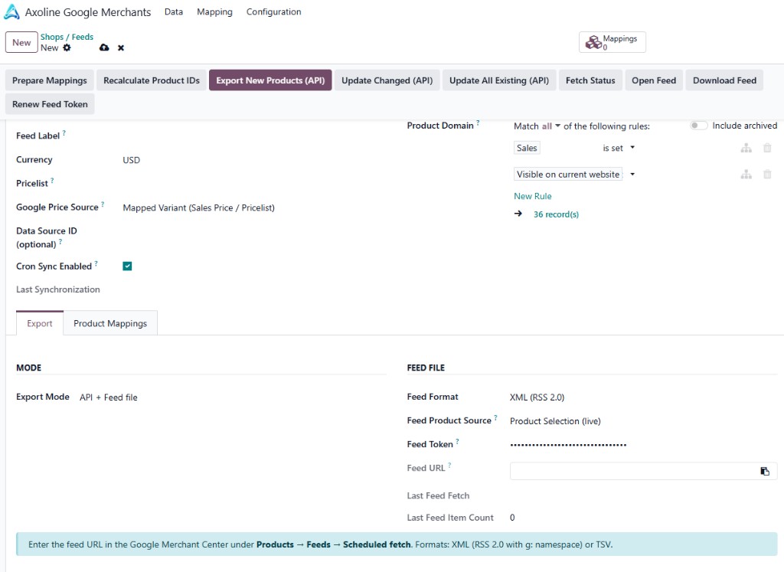Show help tooltip for Feed Product Source

495,418
